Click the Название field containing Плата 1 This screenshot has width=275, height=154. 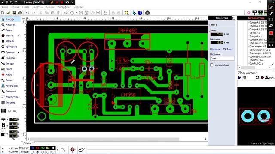click(222, 59)
